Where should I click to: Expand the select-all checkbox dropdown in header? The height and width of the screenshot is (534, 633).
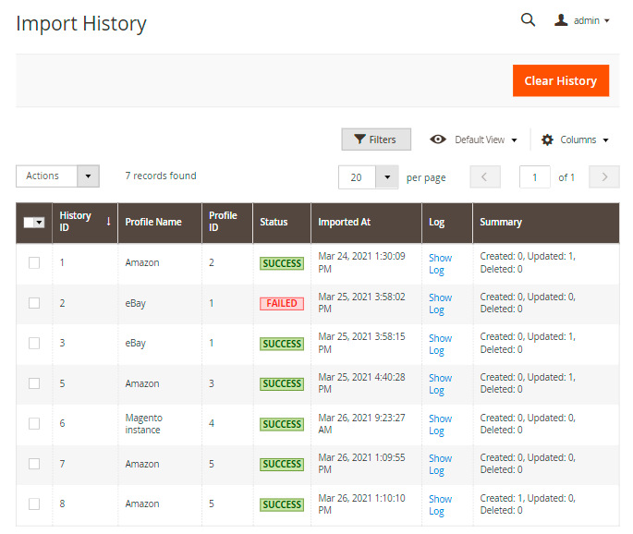coord(40,223)
